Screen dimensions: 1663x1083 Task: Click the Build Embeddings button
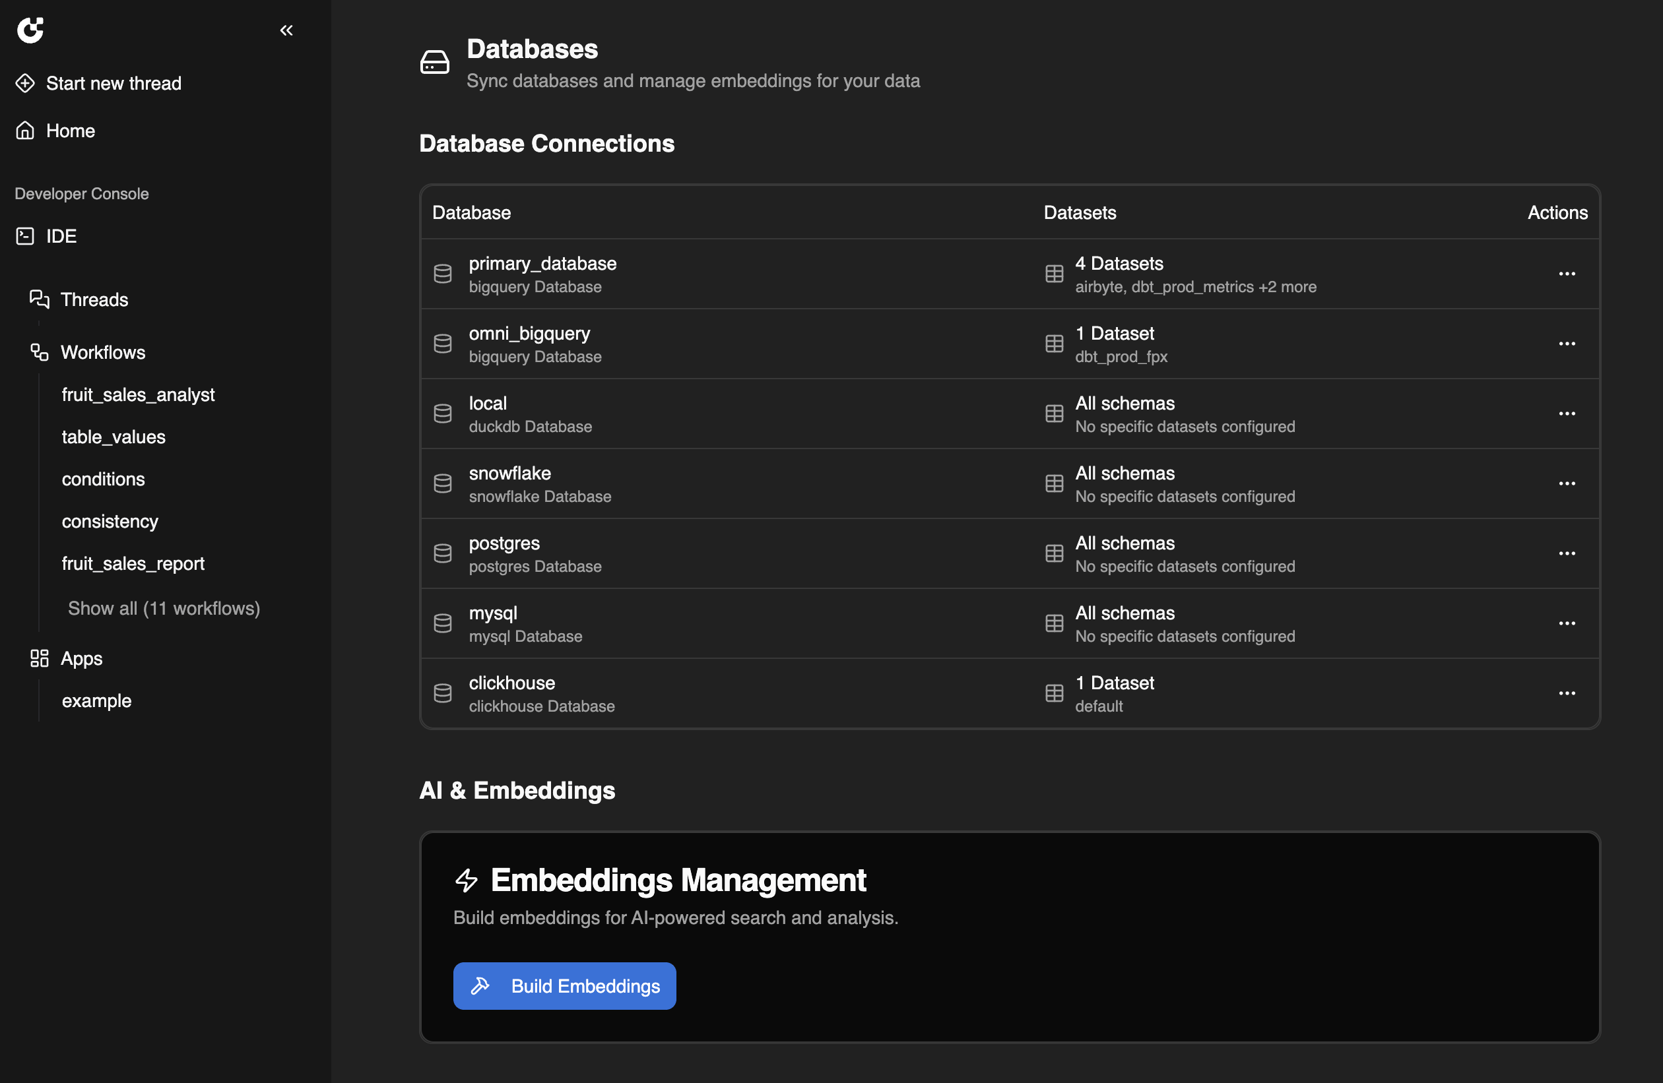tap(564, 985)
